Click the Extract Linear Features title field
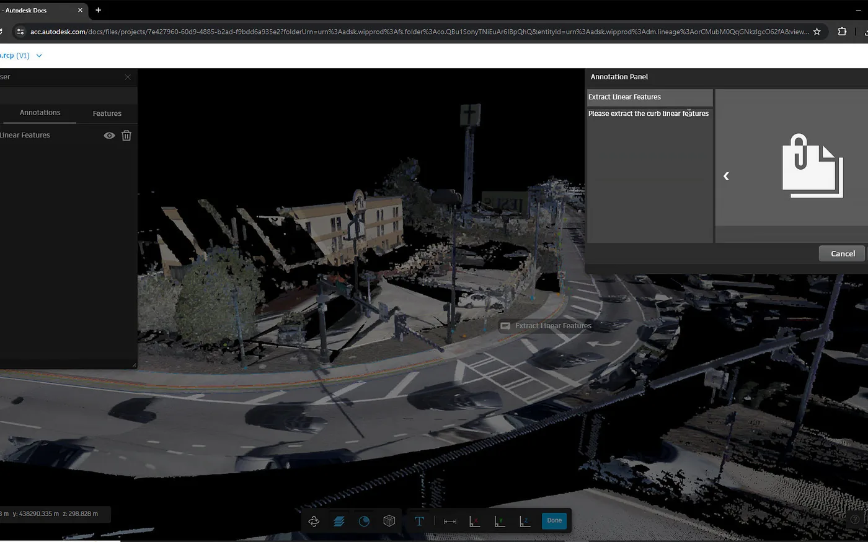 (649, 97)
